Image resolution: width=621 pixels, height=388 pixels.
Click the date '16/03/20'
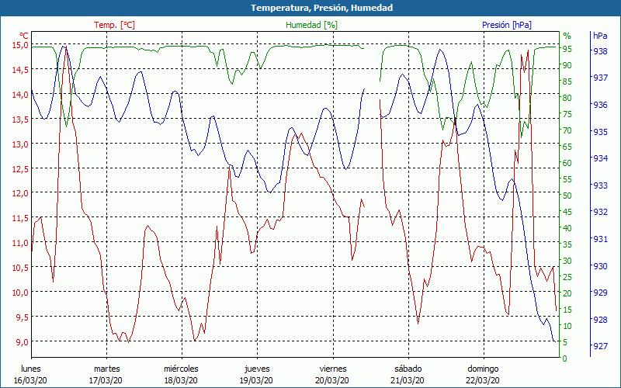coord(30,380)
